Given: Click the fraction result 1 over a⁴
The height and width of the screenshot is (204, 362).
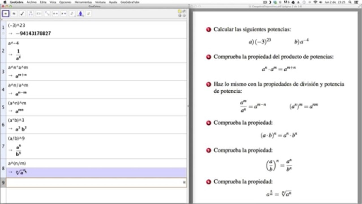Looking at the screenshot, I should (x=18, y=55).
